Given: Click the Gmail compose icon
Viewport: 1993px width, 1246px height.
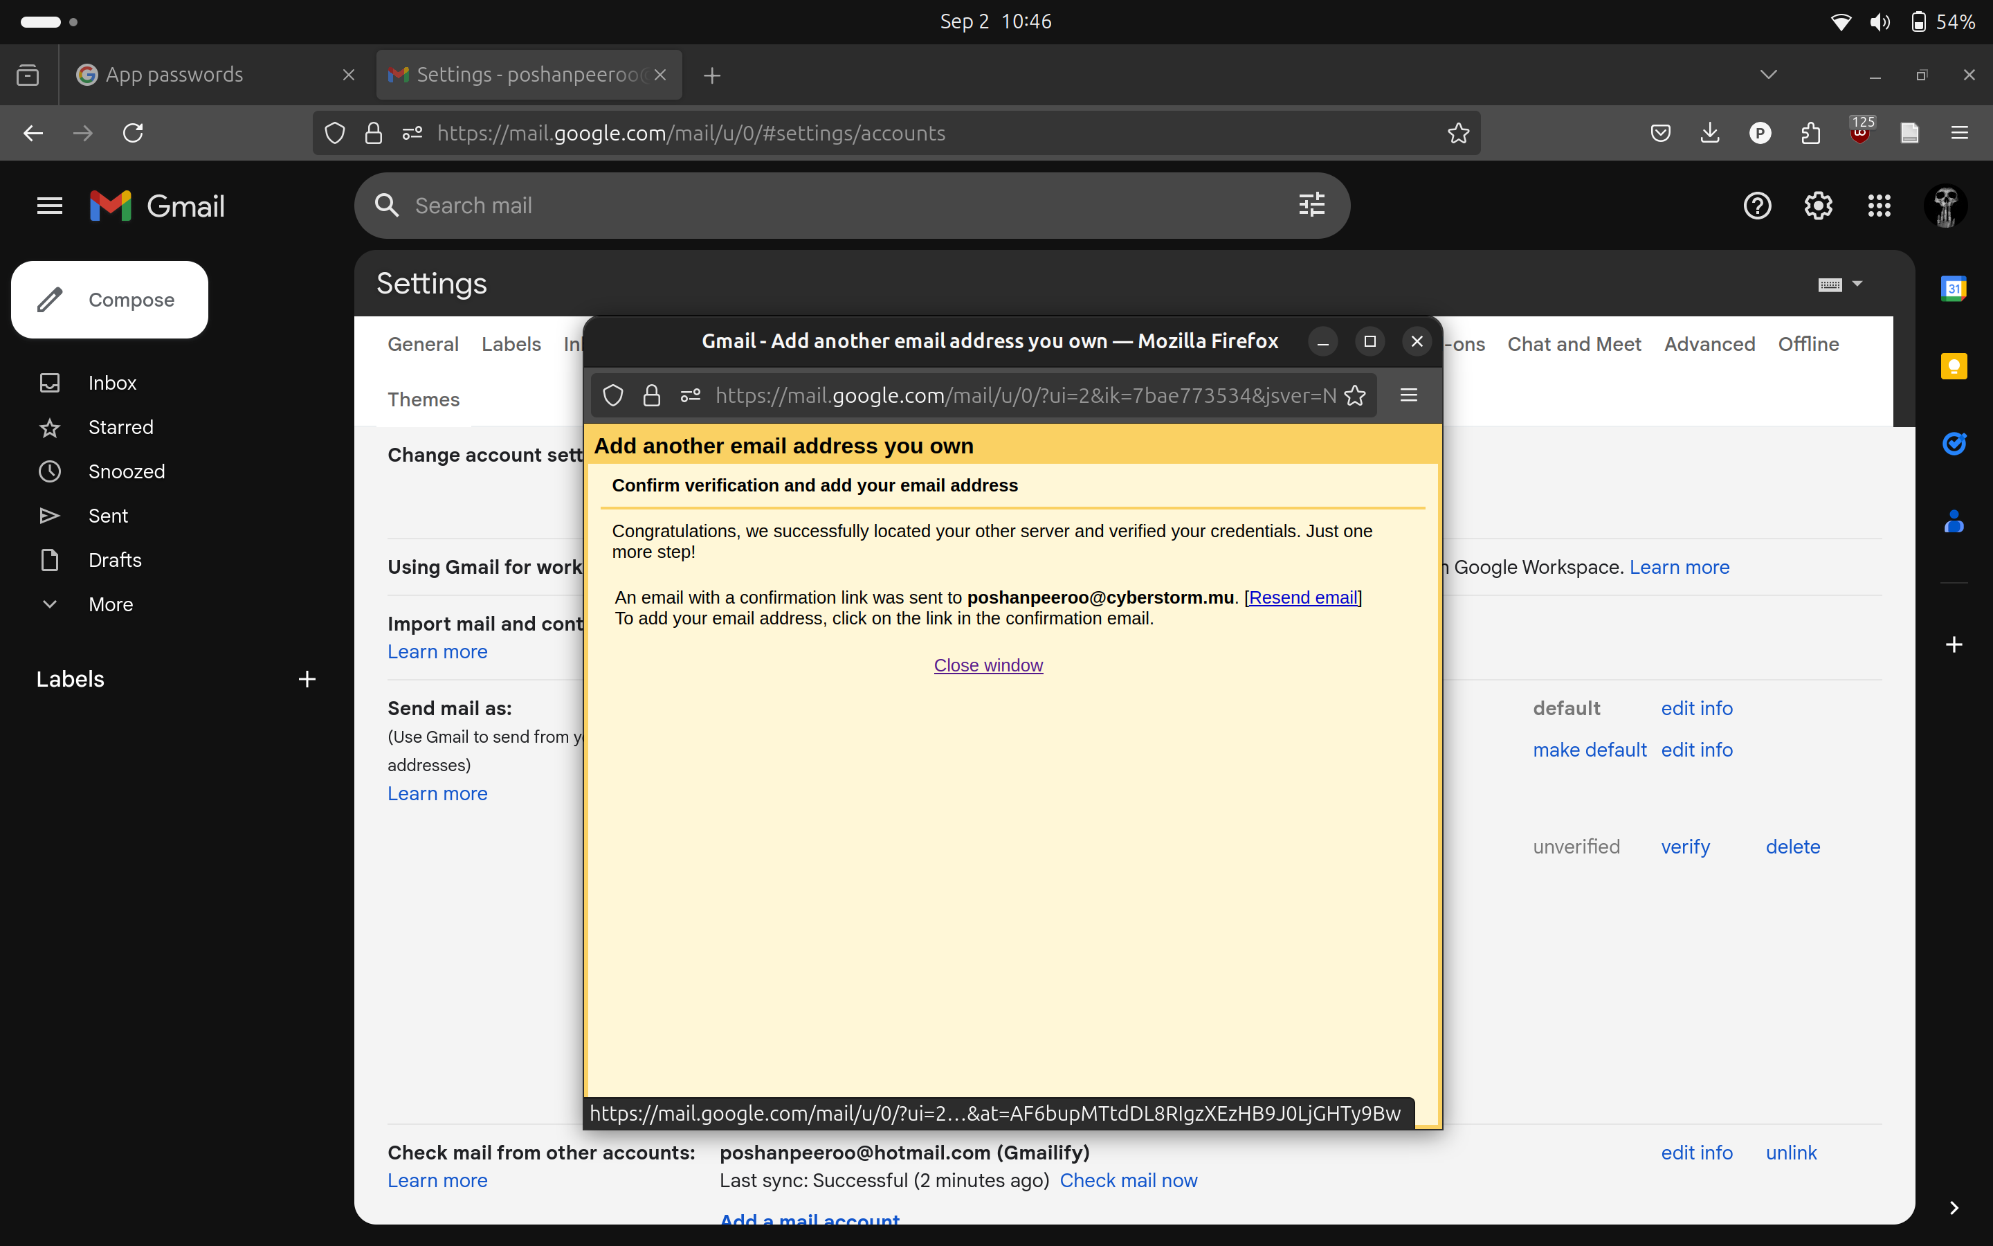Looking at the screenshot, I should [x=48, y=298].
